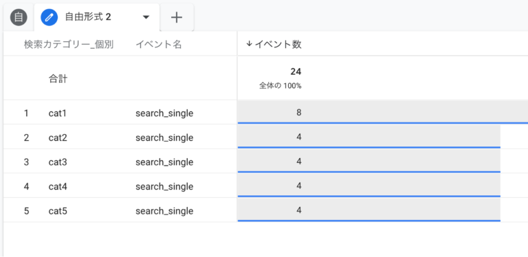Click search_single in the cat5 row
Viewport: 528px width, 257px height.
click(164, 211)
